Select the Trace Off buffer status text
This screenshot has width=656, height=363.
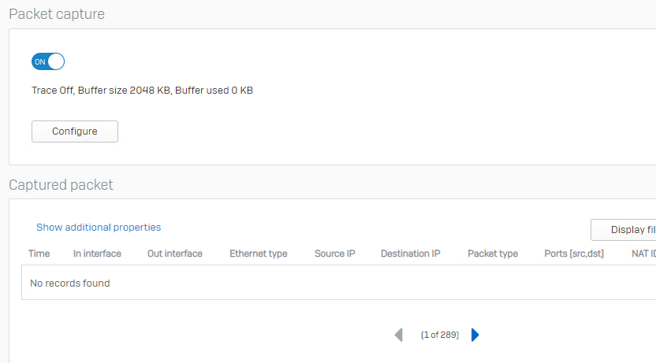pos(142,91)
